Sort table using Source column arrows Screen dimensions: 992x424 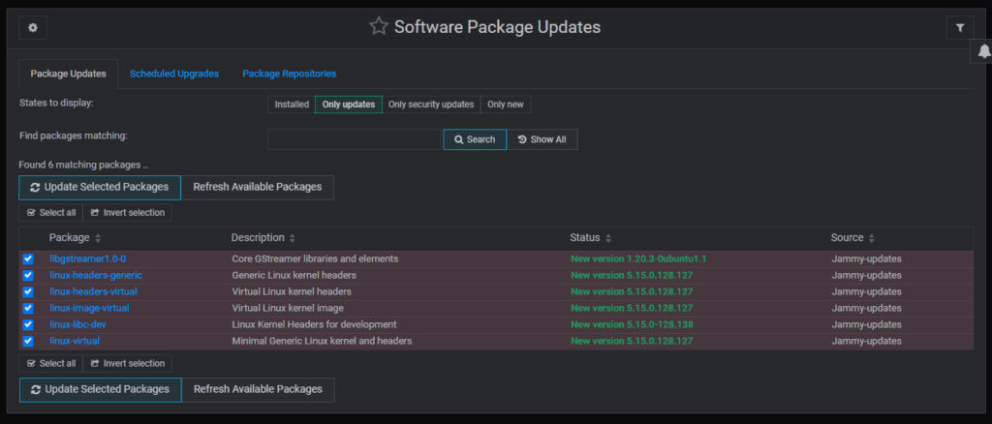pos(872,238)
